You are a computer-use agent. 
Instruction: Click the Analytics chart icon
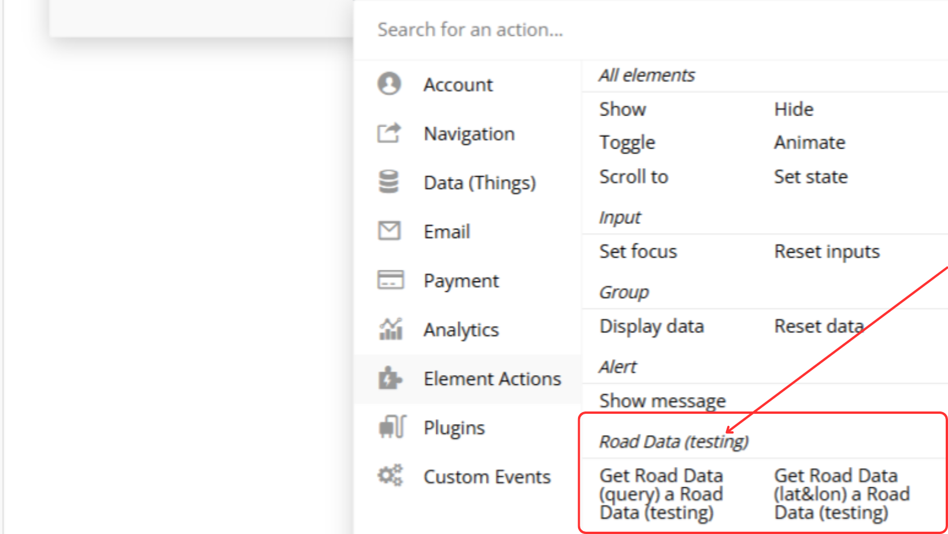[x=390, y=329]
